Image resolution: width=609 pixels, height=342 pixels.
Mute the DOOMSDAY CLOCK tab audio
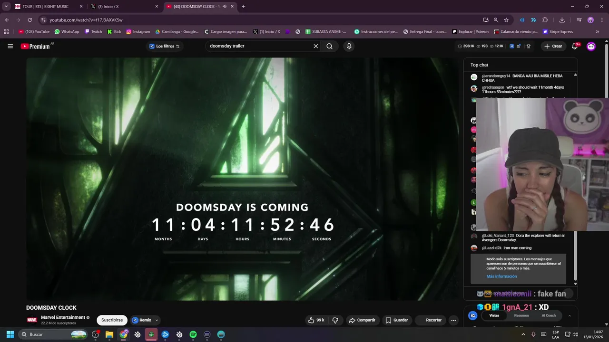224,7
